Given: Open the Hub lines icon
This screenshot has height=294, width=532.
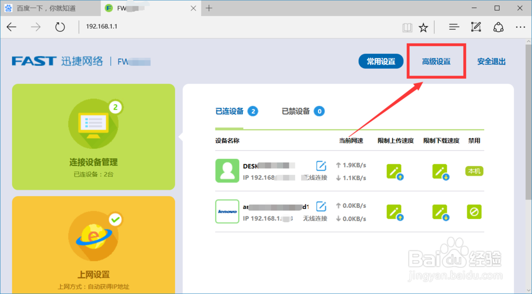Looking at the screenshot, I should click(454, 27).
